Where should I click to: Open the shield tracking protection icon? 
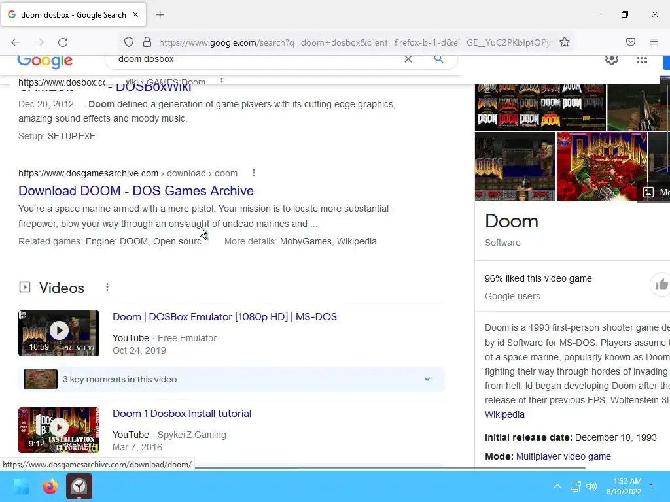tap(129, 42)
